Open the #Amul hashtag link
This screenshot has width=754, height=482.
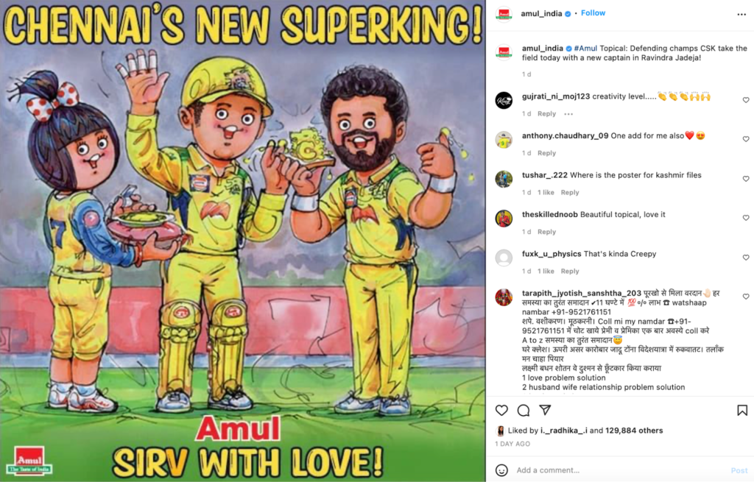pos(585,48)
